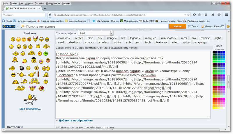Insert the smiley holding a red rose
The height and width of the screenshot is (134, 233).
tap(41, 88)
